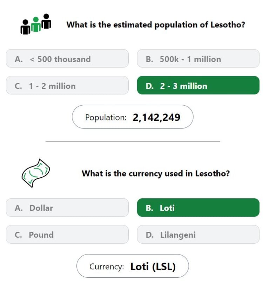Click the Population 2,142,249 result pill

133,117
